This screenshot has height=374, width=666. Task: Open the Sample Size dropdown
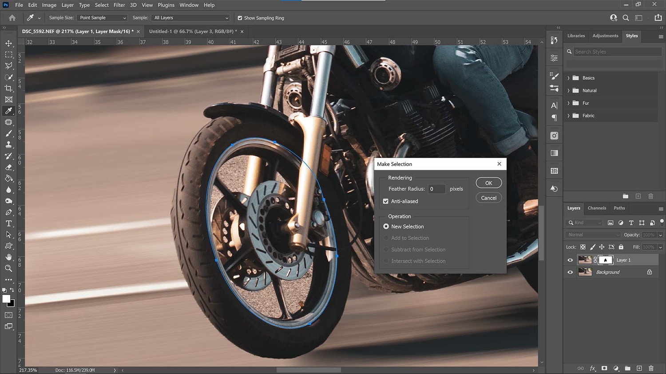coord(102,18)
